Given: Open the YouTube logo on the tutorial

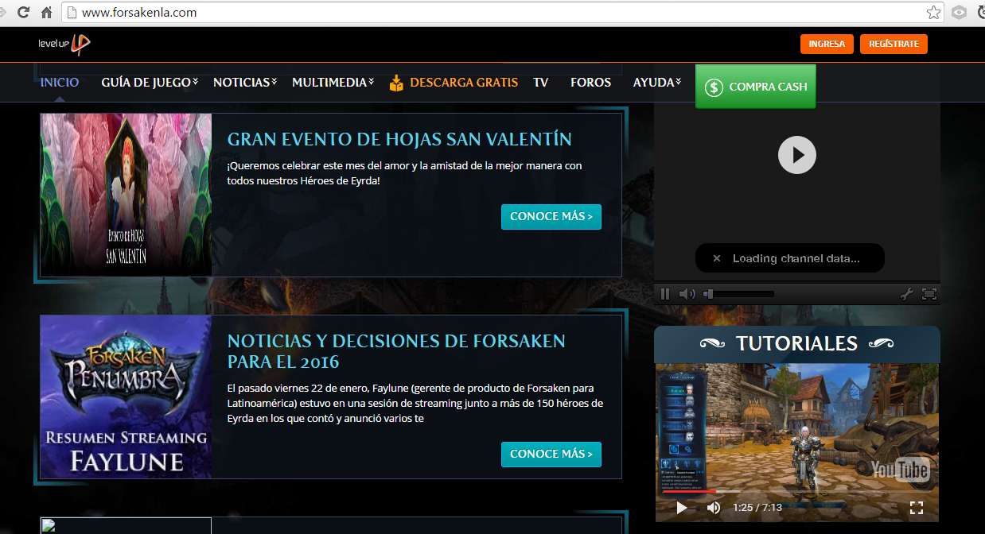Looking at the screenshot, I should click(900, 470).
